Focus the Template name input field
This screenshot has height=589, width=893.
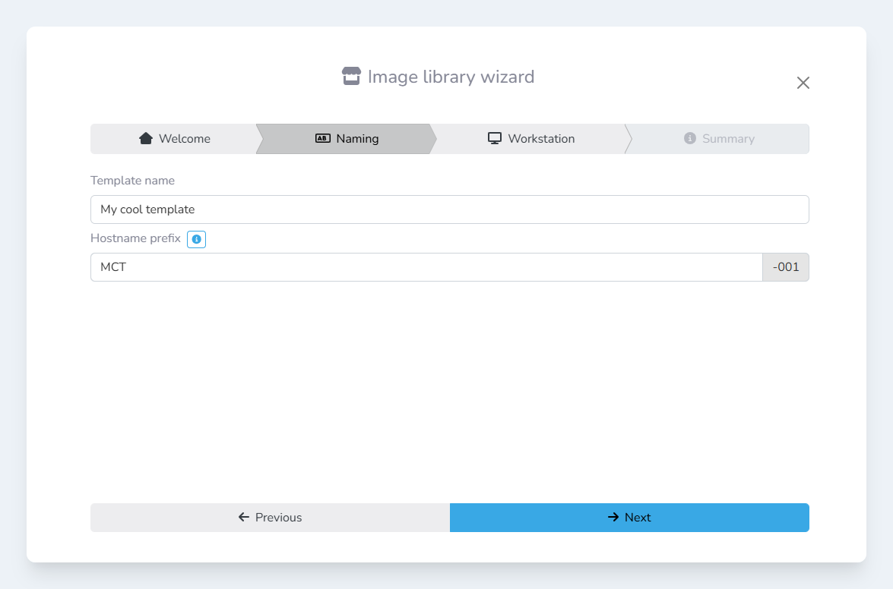(x=449, y=209)
